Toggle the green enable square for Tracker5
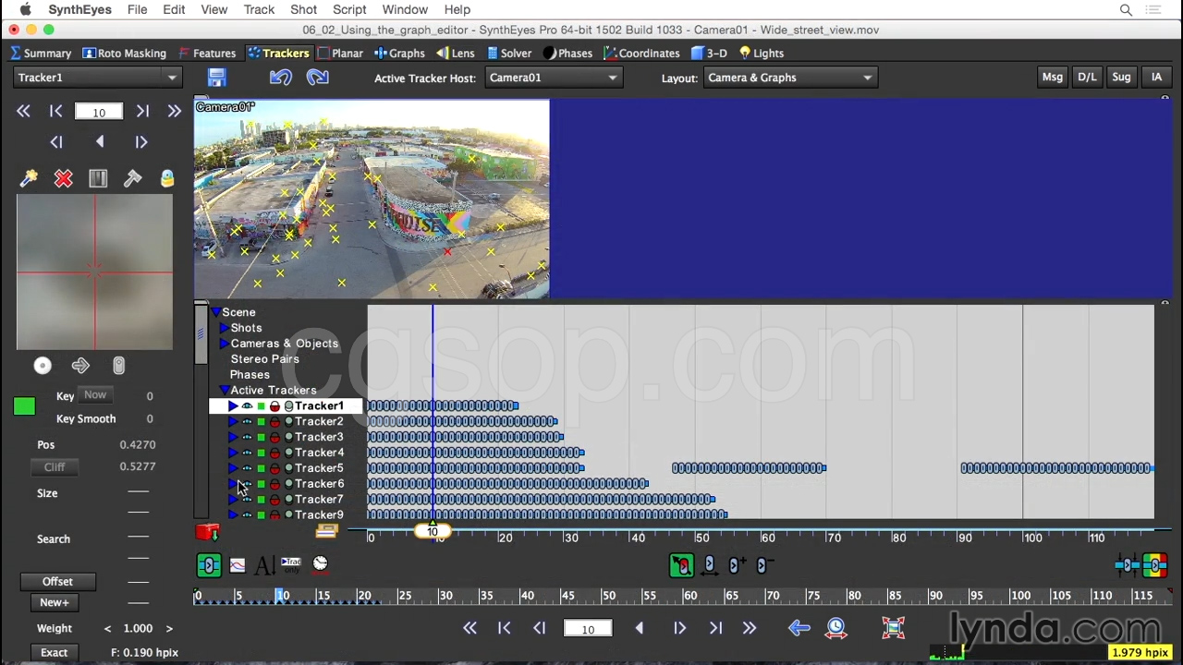 pyautogui.click(x=261, y=468)
